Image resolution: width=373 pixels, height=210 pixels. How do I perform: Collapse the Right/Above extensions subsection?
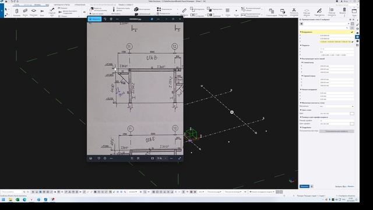[302, 76]
